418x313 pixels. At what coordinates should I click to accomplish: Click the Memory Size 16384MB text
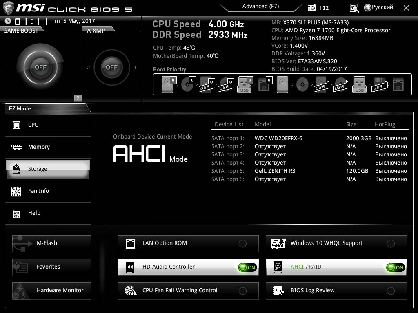(302, 38)
